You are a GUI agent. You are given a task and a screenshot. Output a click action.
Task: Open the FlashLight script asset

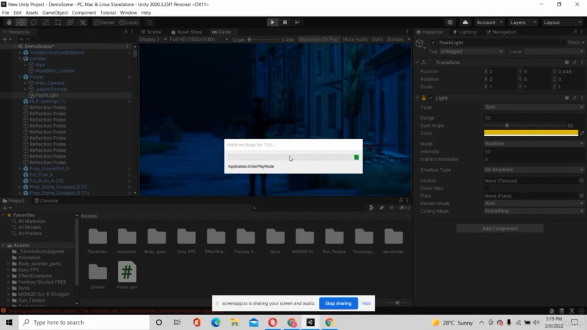point(127,272)
